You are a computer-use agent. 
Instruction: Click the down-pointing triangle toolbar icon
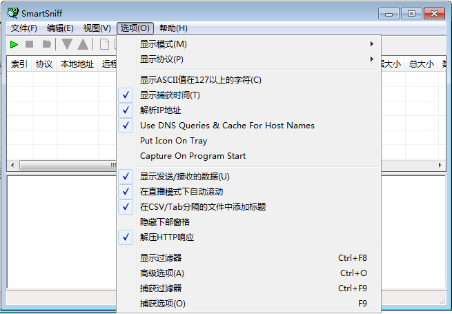click(67, 44)
